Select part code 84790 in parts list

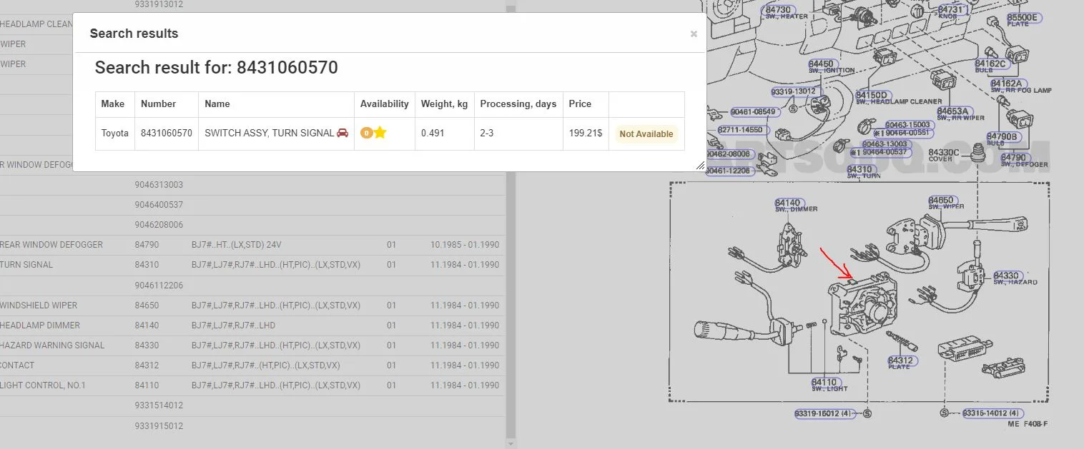coord(147,245)
